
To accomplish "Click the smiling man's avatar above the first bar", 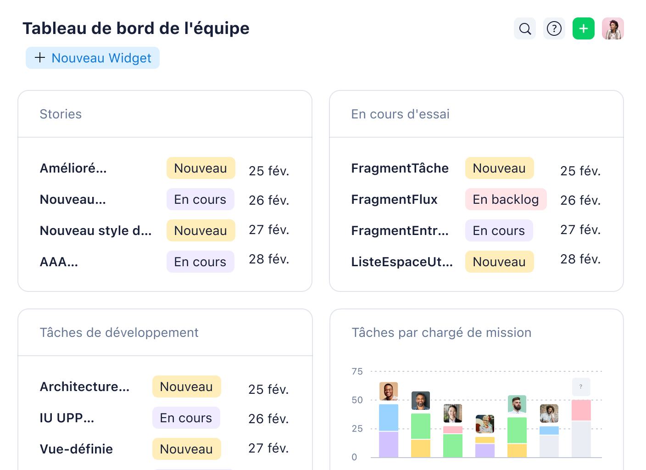I will pos(388,392).
